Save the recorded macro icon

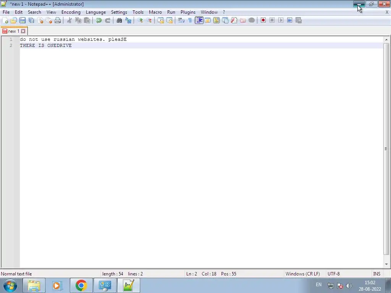(x=299, y=21)
